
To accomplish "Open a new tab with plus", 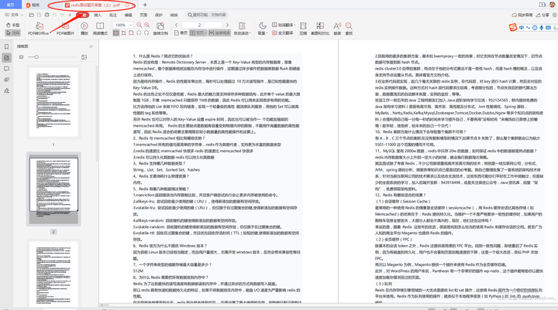I will (x=145, y=5).
